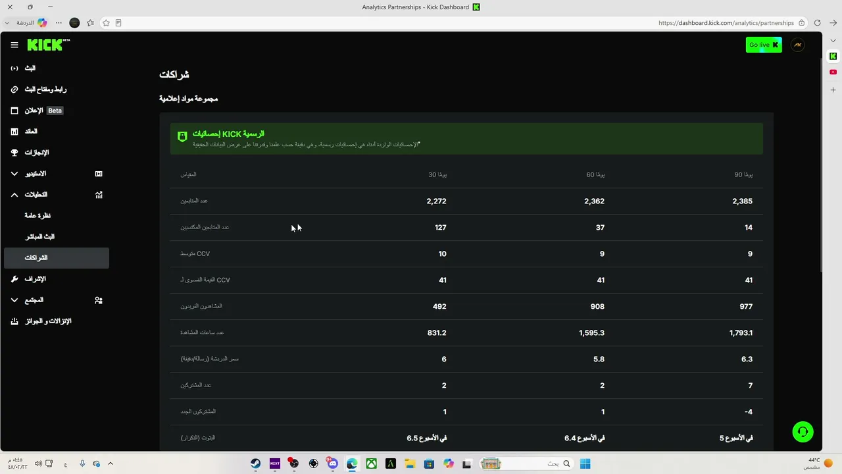
Task: Click the drops gift icon beside الإنزالات
Action: coord(14,321)
